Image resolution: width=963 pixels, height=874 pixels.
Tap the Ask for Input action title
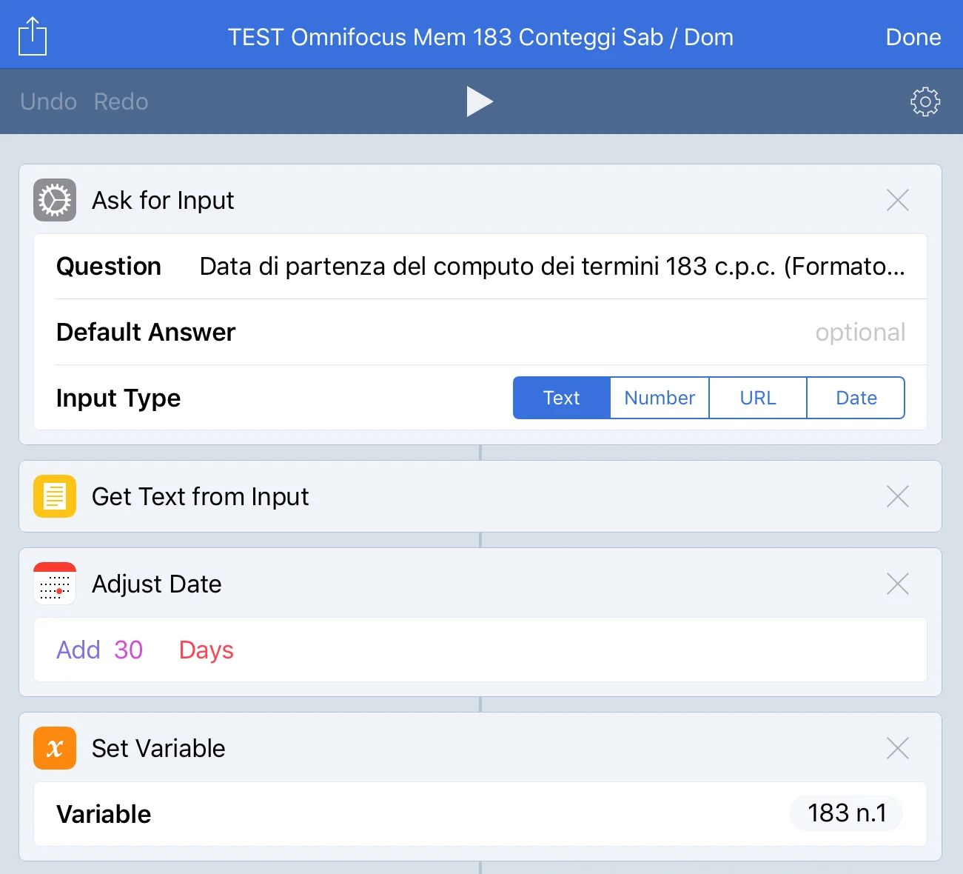click(x=163, y=200)
